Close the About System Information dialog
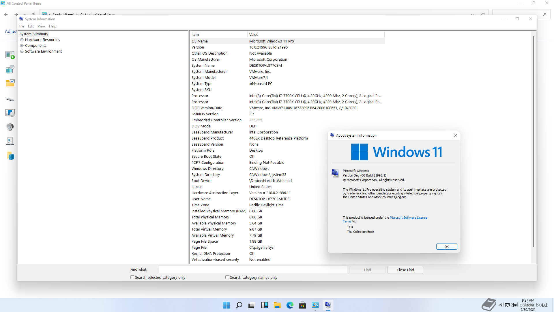Screen dimensions: 554x312 coord(456,135)
